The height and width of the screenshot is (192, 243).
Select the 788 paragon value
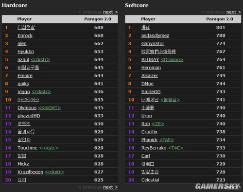coord(221,35)
